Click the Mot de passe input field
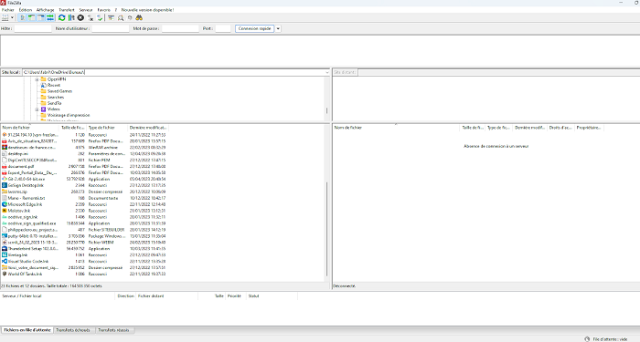This screenshot has height=342, width=640. tap(180, 28)
